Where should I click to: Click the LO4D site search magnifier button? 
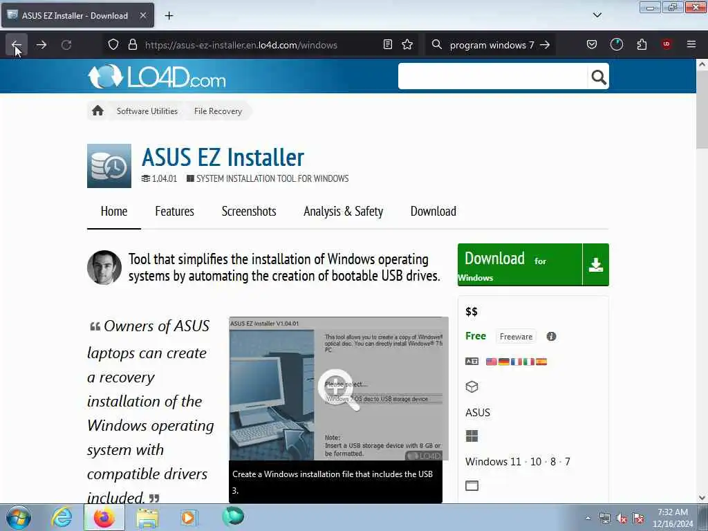(599, 77)
